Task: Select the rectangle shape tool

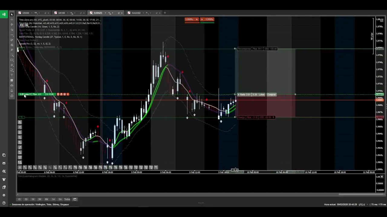Action: click(x=12, y=60)
